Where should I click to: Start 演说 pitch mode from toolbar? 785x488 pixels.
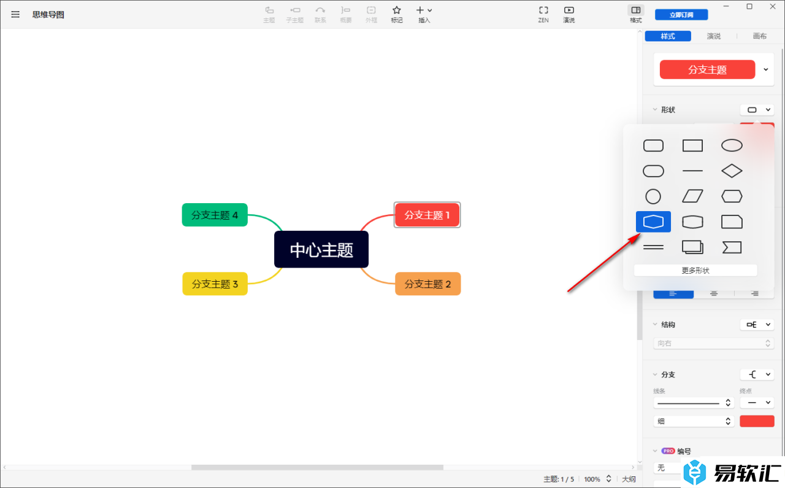569,14
